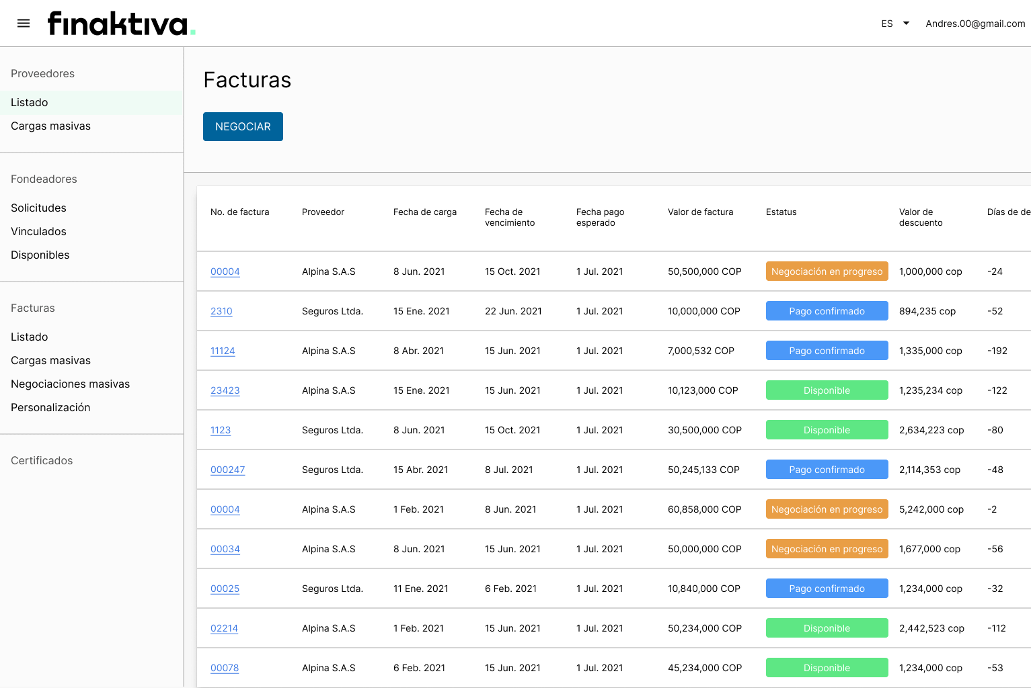Go to Personalización under Facturas
This screenshot has width=1031, height=688.
50,407
